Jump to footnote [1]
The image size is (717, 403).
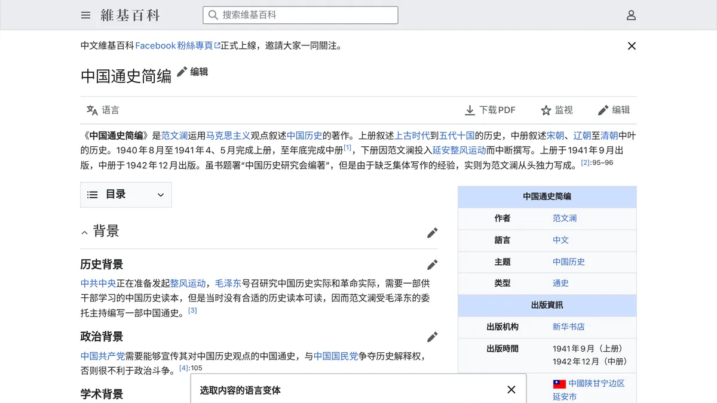click(348, 148)
